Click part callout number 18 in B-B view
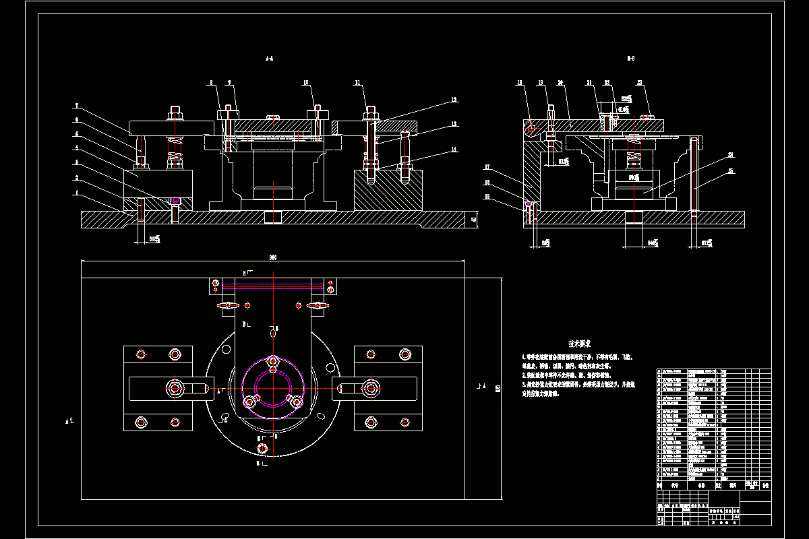809x539 pixels. tap(520, 84)
